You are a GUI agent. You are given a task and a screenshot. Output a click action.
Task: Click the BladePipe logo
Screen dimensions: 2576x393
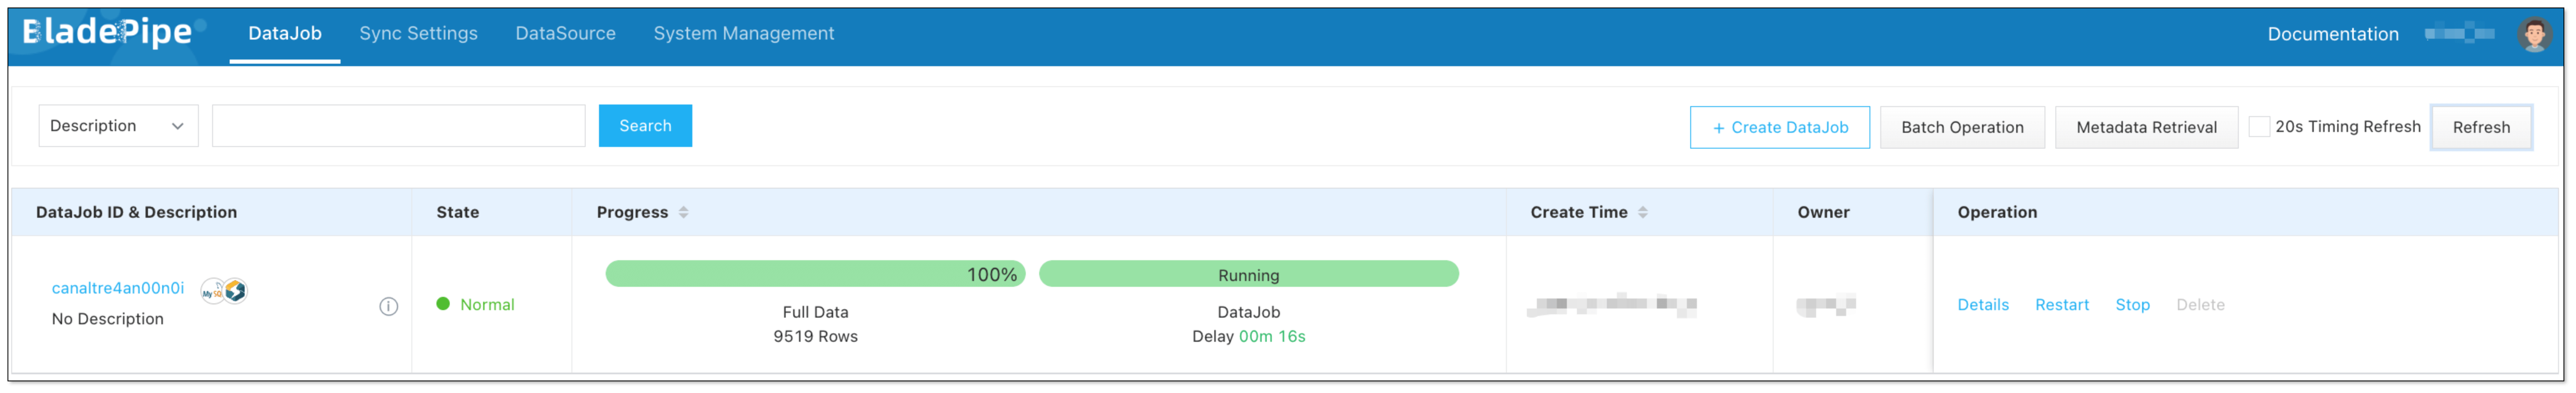[x=107, y=33]
